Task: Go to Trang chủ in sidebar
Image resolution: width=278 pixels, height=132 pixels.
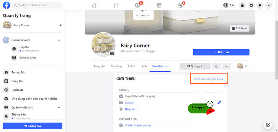Action: (18, 72)
